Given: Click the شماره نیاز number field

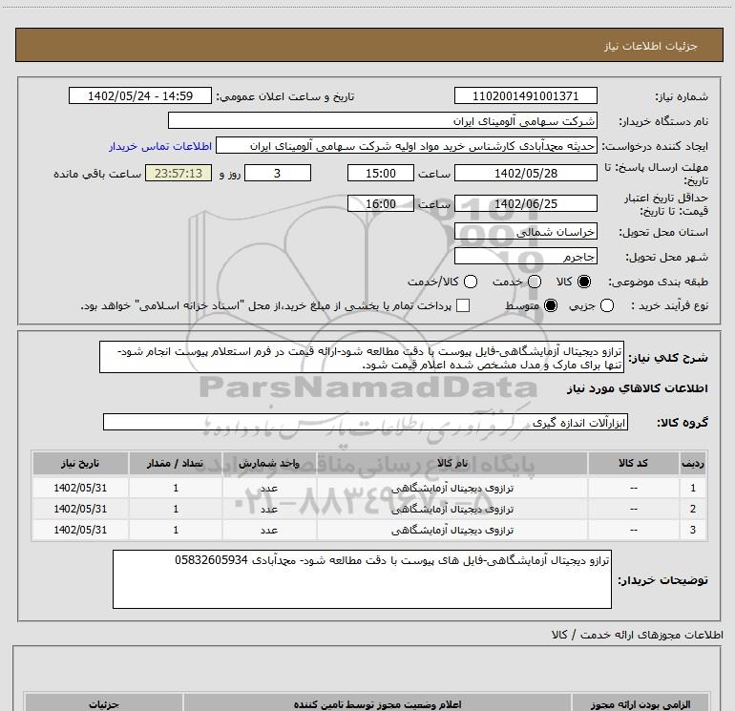Looking at the screenshot, I should click(526, 96).
